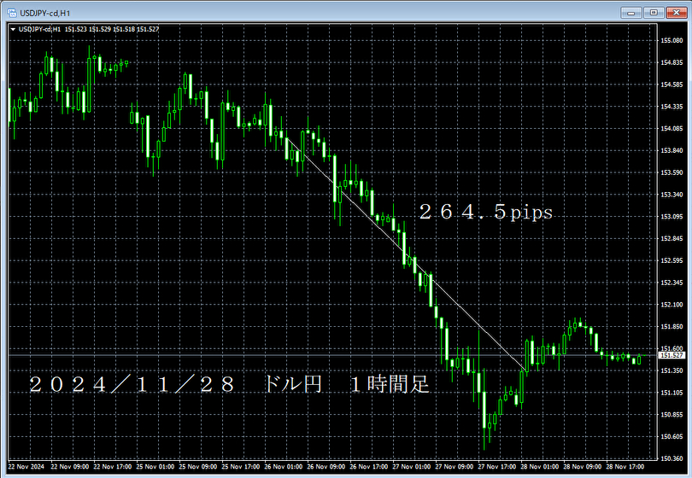Click the 153.590 price scale label
Viewport: 692px width, 478px height.
pyautogui.click(x=671, y=173)
